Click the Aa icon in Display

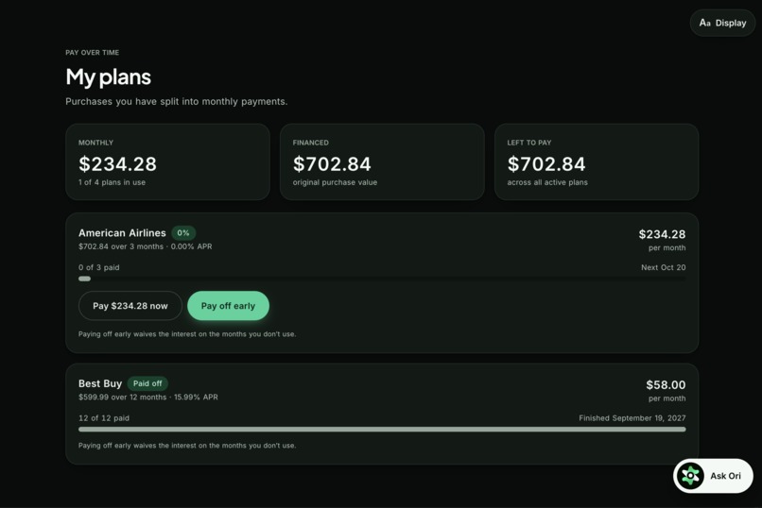[x=704, y=23]
